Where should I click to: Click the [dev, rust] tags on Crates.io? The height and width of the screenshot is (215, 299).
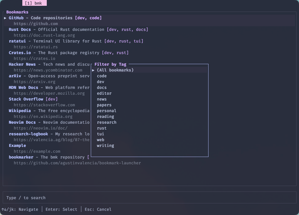[x=115, y=53]
